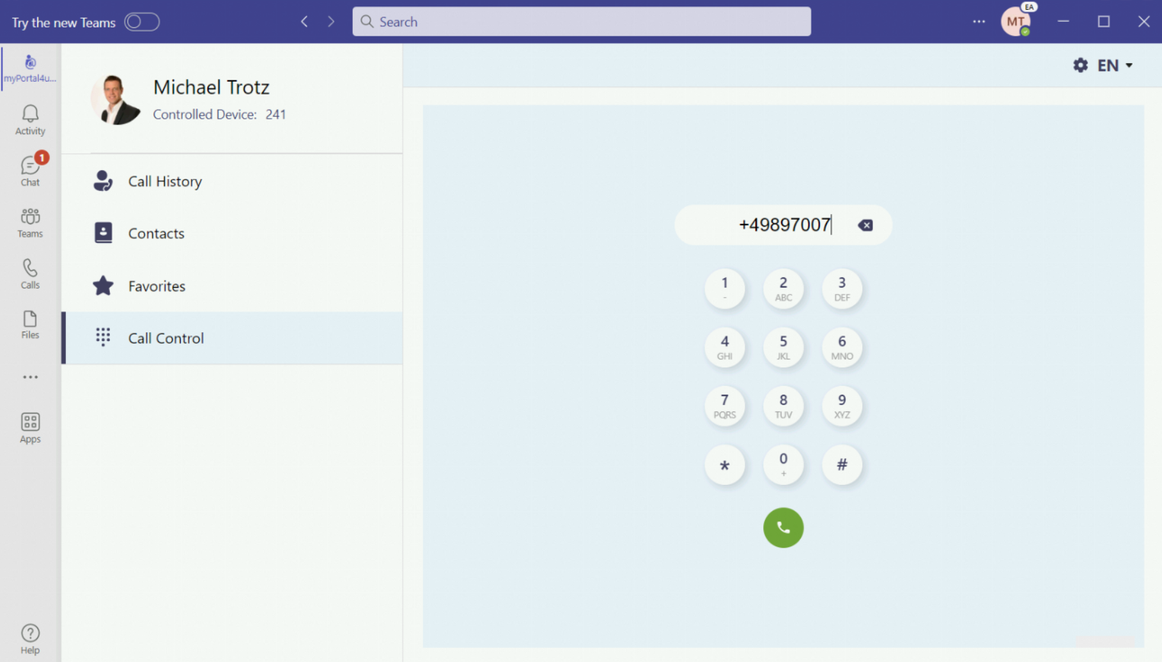
Task: Open Chat with unread badge
Action: pos(30,170)
